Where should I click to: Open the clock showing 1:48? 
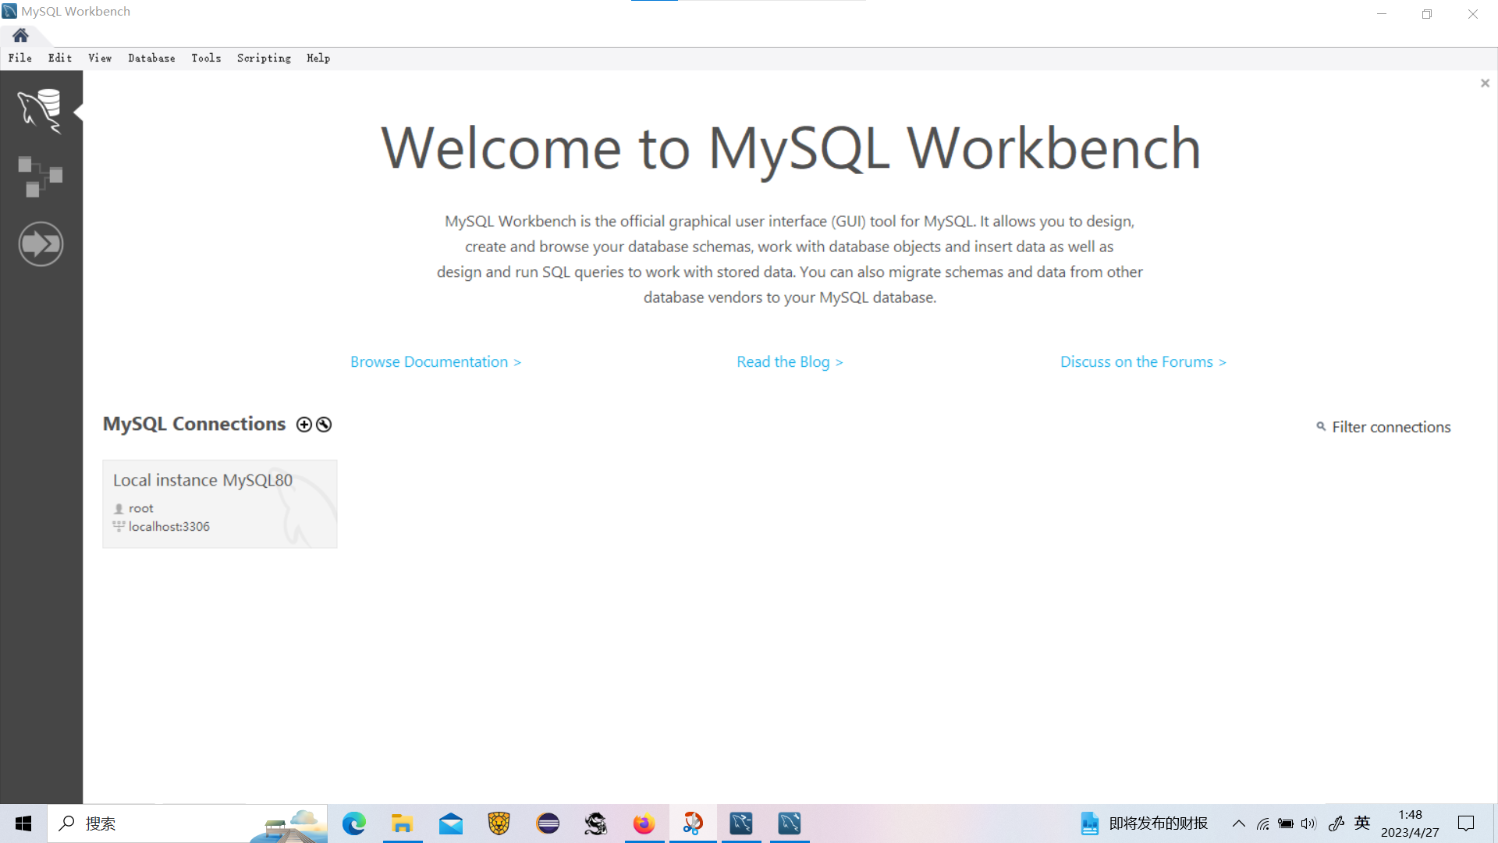[1410, 823]
